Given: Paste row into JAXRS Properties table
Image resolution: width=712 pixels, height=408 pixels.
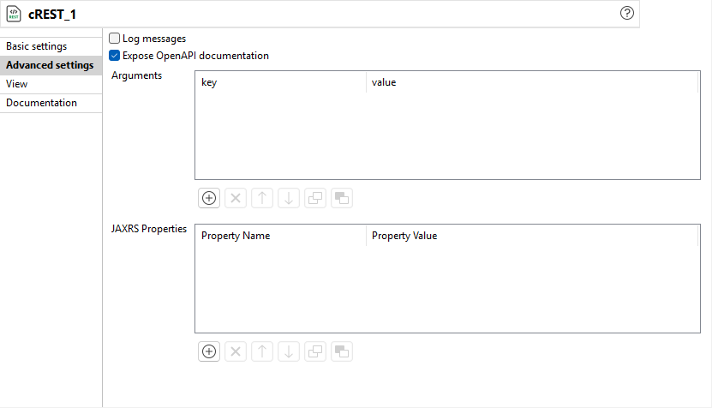Looking at the screenshot, I should pos(342,351).
